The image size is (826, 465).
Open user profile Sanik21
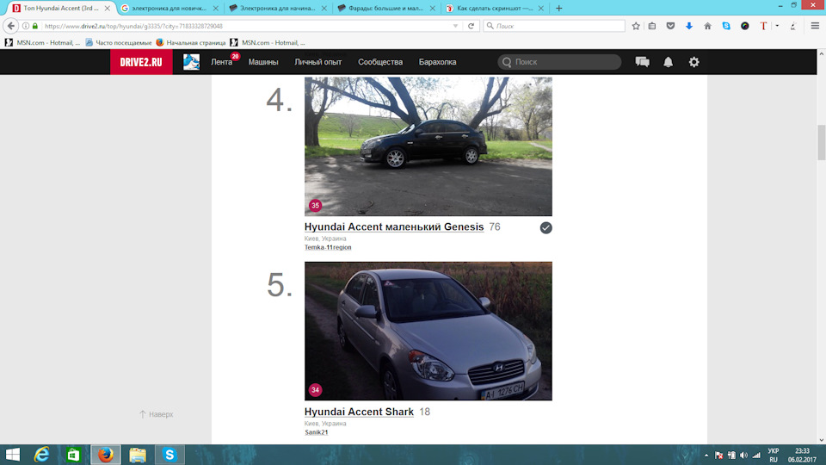(x=316, y=432)
